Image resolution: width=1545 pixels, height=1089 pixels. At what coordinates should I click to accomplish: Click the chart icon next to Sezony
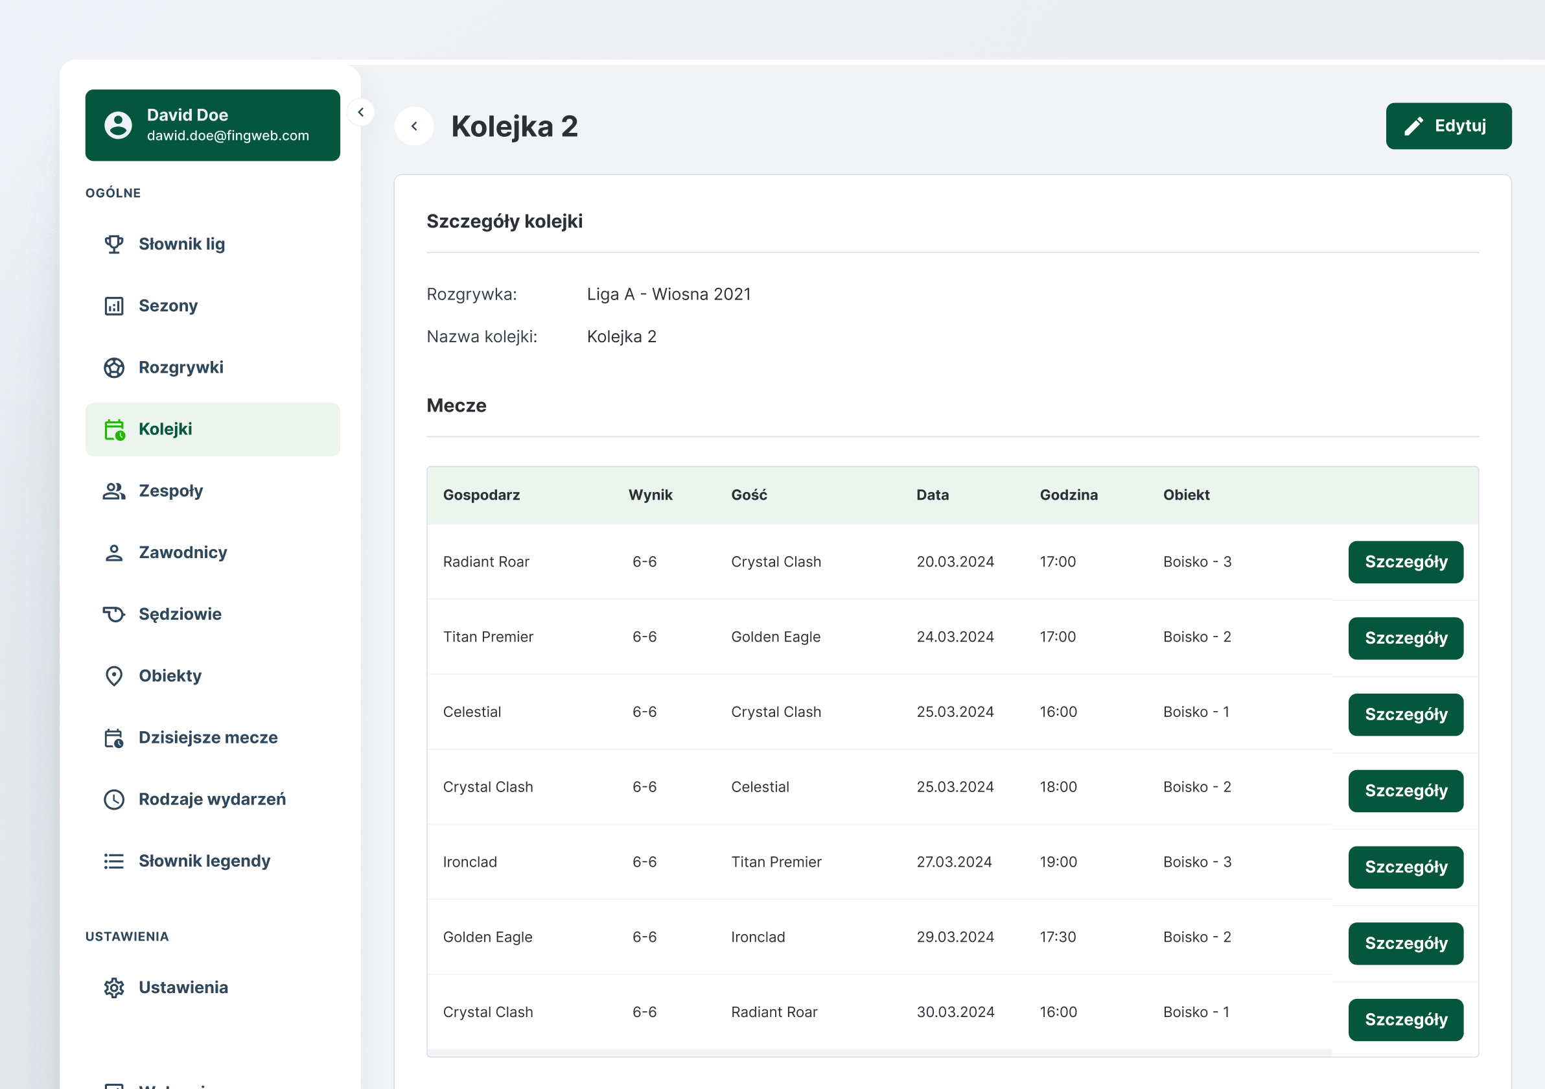point(113,306)
